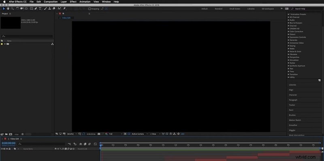The width and height of the screenshot is (324, 161).
Task: Click the Interpret Footage icon in Project panel
Action: point(2,134)
